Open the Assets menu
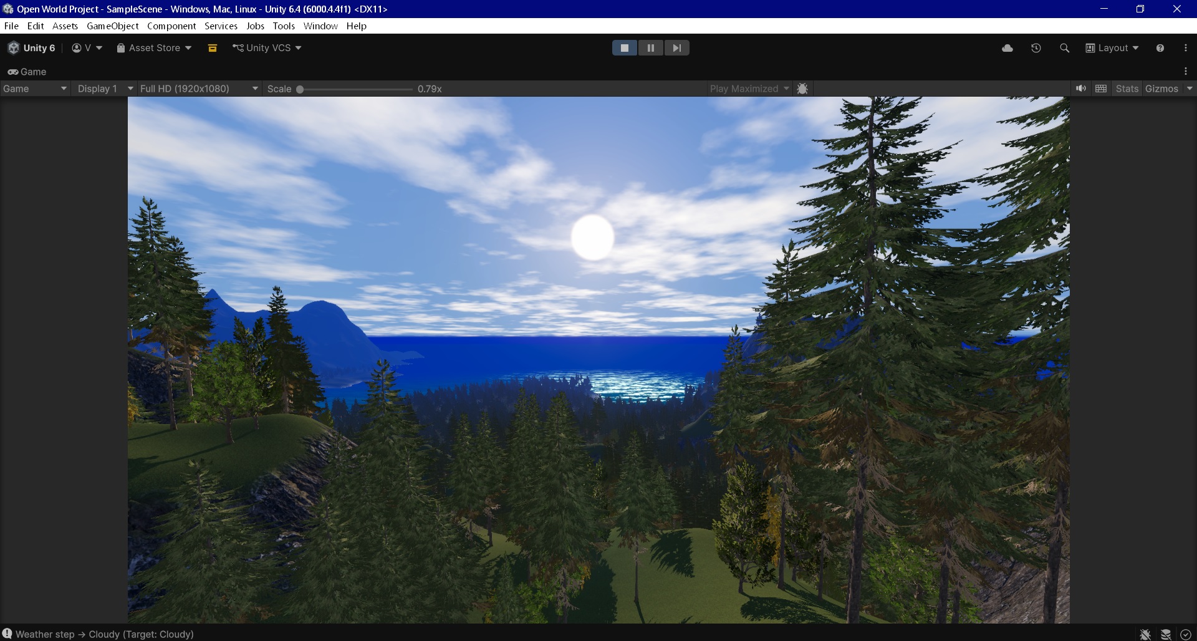 point(65,26)
